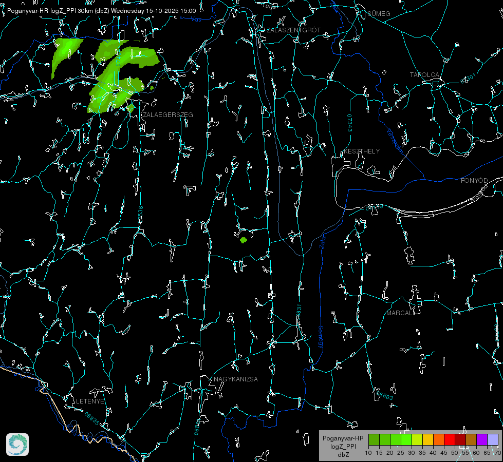The height and width of the screenshot is (462, 503).
Task: Click the 35-40 dBZ yellow swatch
Action: [x=428, y=439]
